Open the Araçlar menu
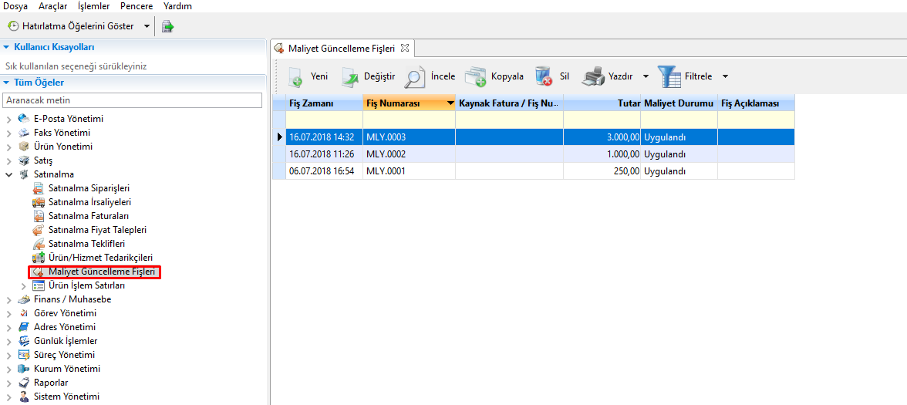 click(52, 6)
